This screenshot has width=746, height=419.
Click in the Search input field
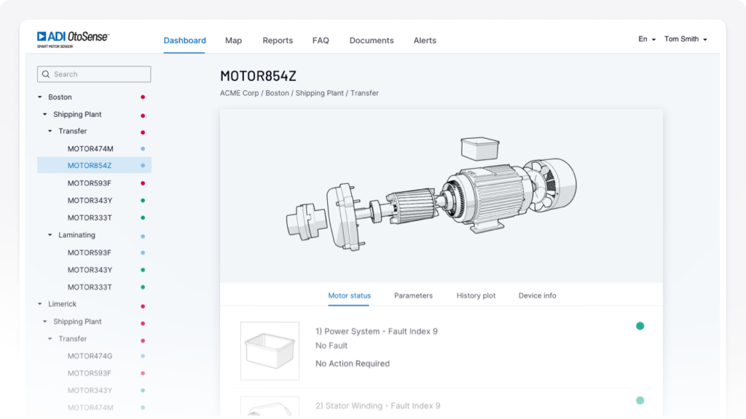[x=98, y=74]
